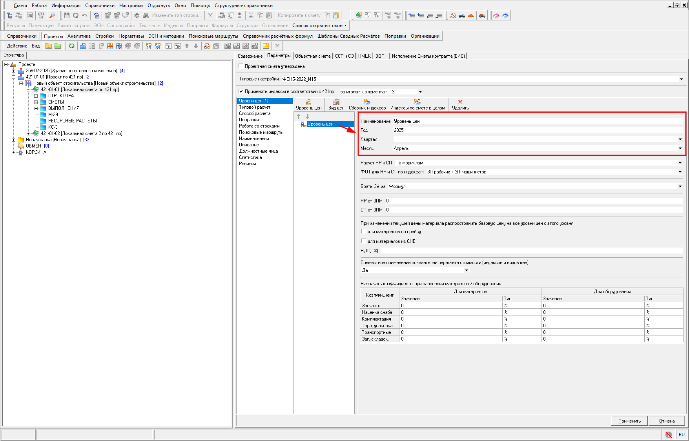This screenshot has height=441, width=689.
Task: Enable 'для материалов по прайсу' checkbox
Action: (x=364, y=231)
